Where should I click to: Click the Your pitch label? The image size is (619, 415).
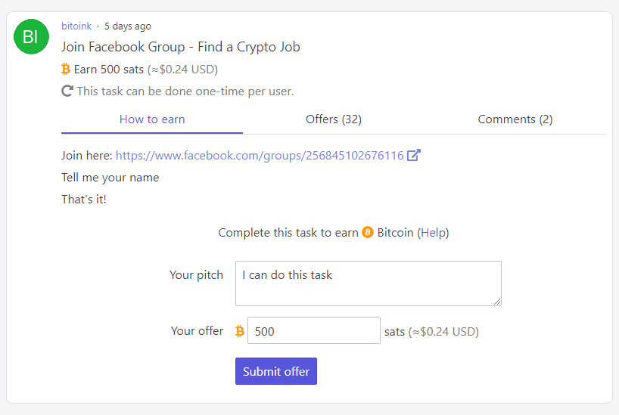(x=196, y=275)
